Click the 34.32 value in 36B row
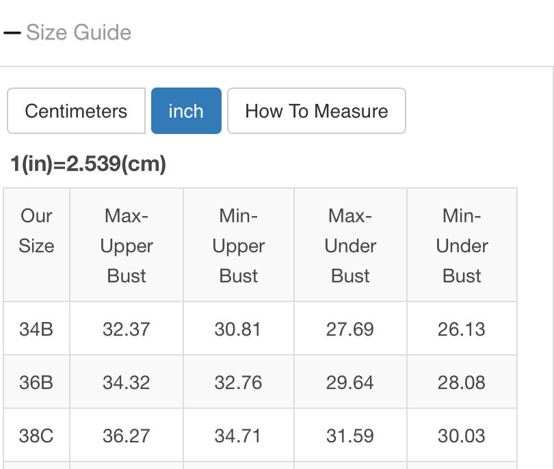 (127, 382)
